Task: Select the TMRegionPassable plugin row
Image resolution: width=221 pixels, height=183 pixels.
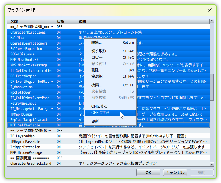Action: (108, 142)
